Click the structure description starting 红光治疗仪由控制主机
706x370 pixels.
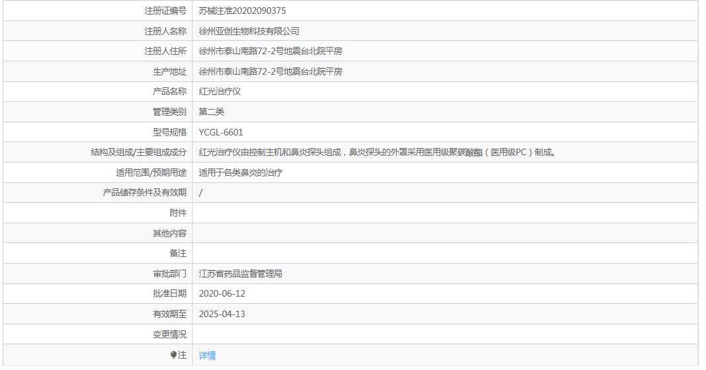point(378,153)
